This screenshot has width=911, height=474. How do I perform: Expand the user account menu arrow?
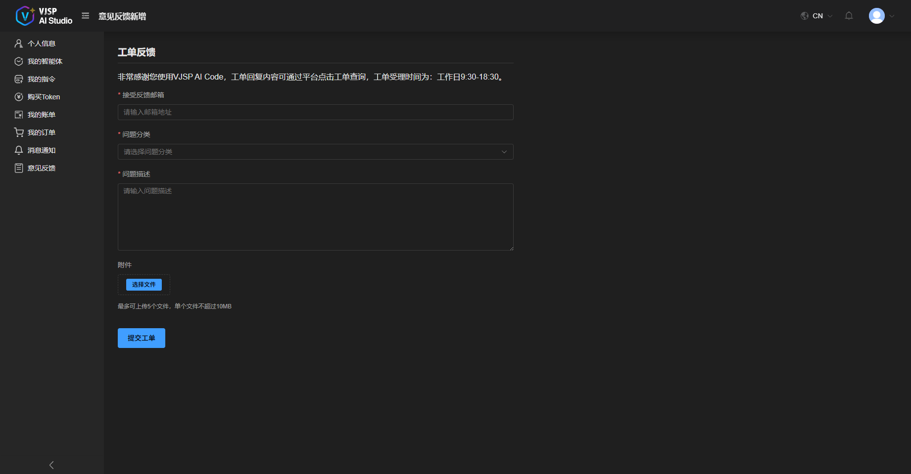[x=892, y=16]
